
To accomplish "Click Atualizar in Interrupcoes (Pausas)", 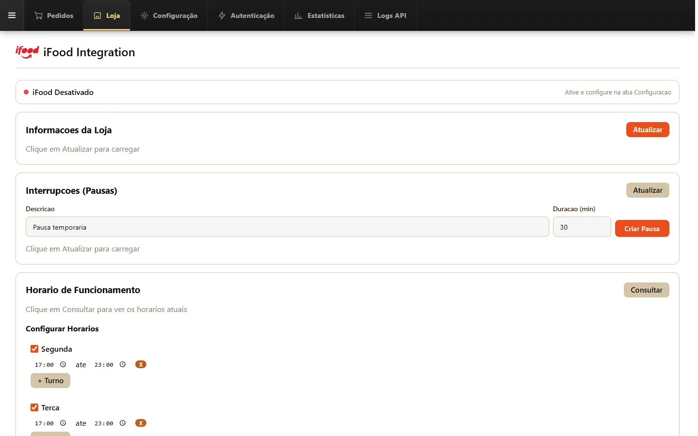I will tap(648, 190).
